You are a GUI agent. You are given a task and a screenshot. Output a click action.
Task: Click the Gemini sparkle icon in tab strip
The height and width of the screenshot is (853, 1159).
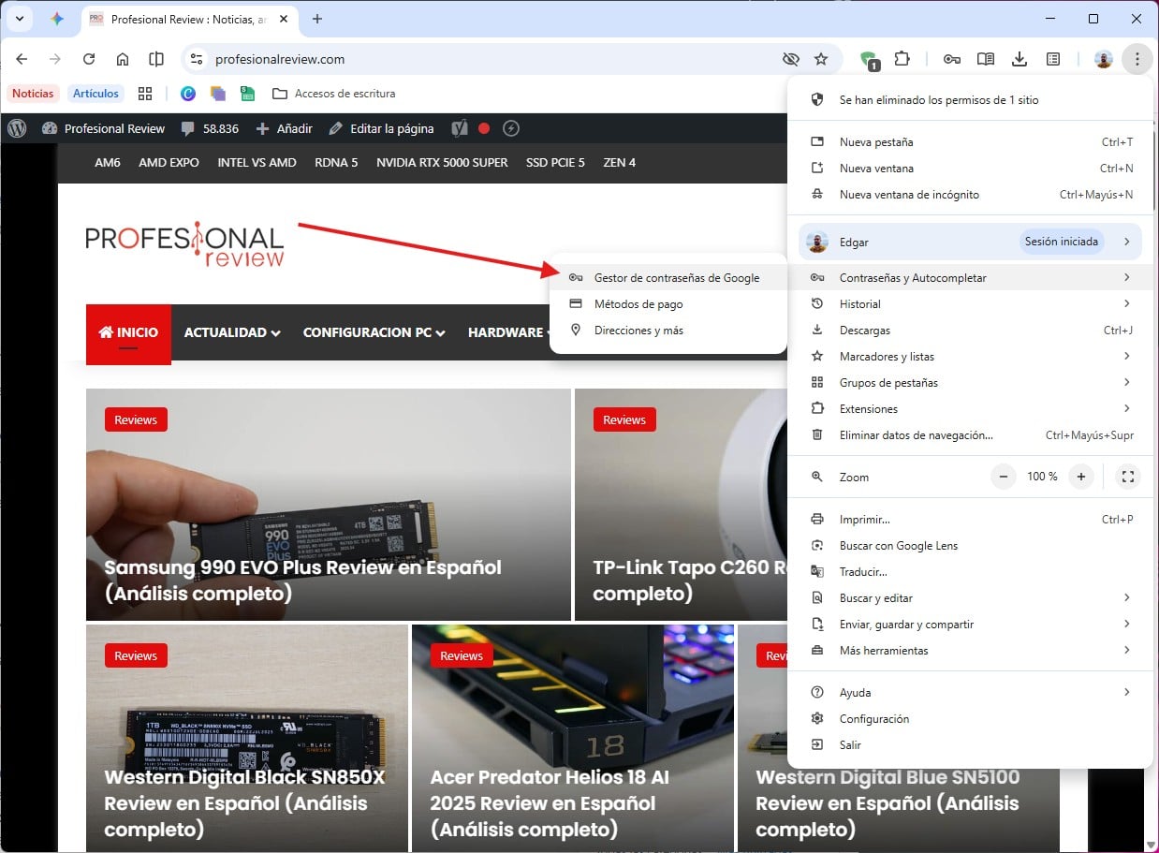click(56, 19)
